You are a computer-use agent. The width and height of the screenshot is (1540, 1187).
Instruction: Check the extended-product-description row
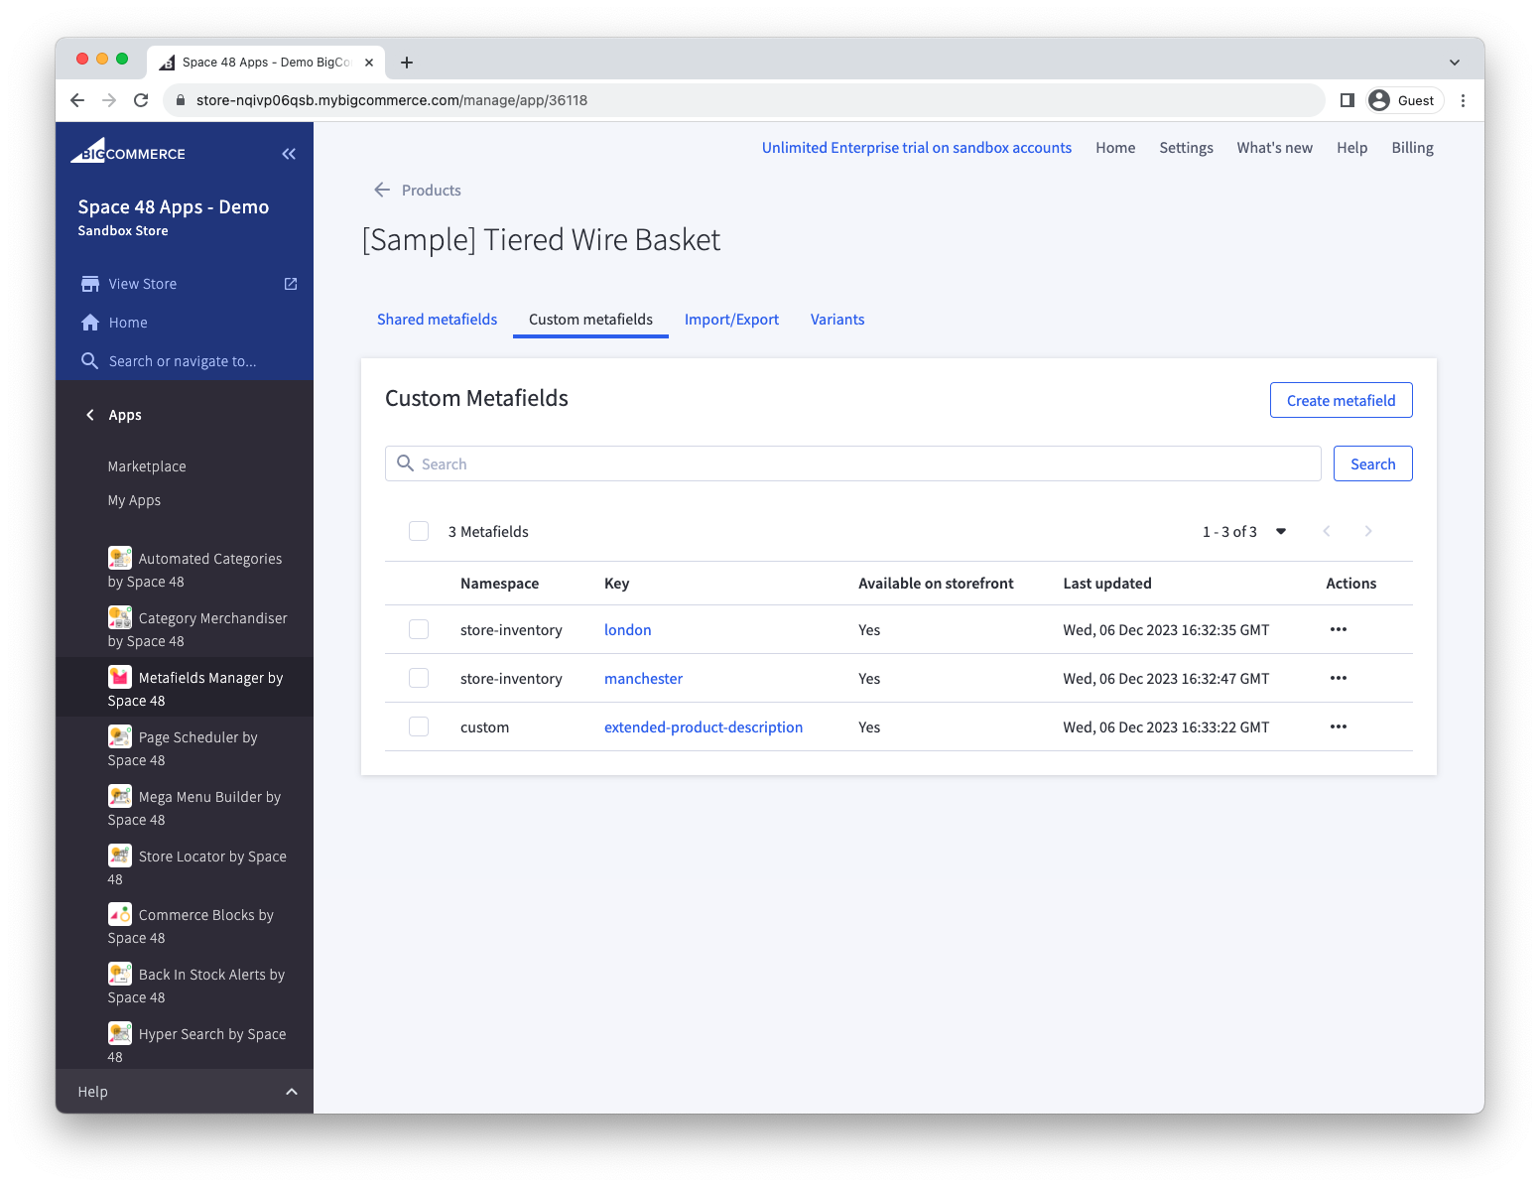[419, 726]
